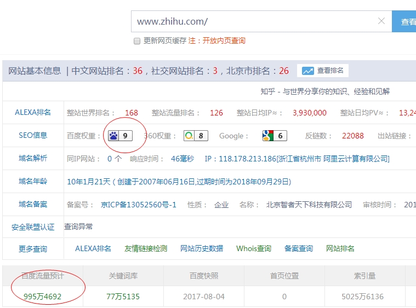Viewport: 416px width, 308px height.
Task: Click world rank value 168
Action: 132,113
